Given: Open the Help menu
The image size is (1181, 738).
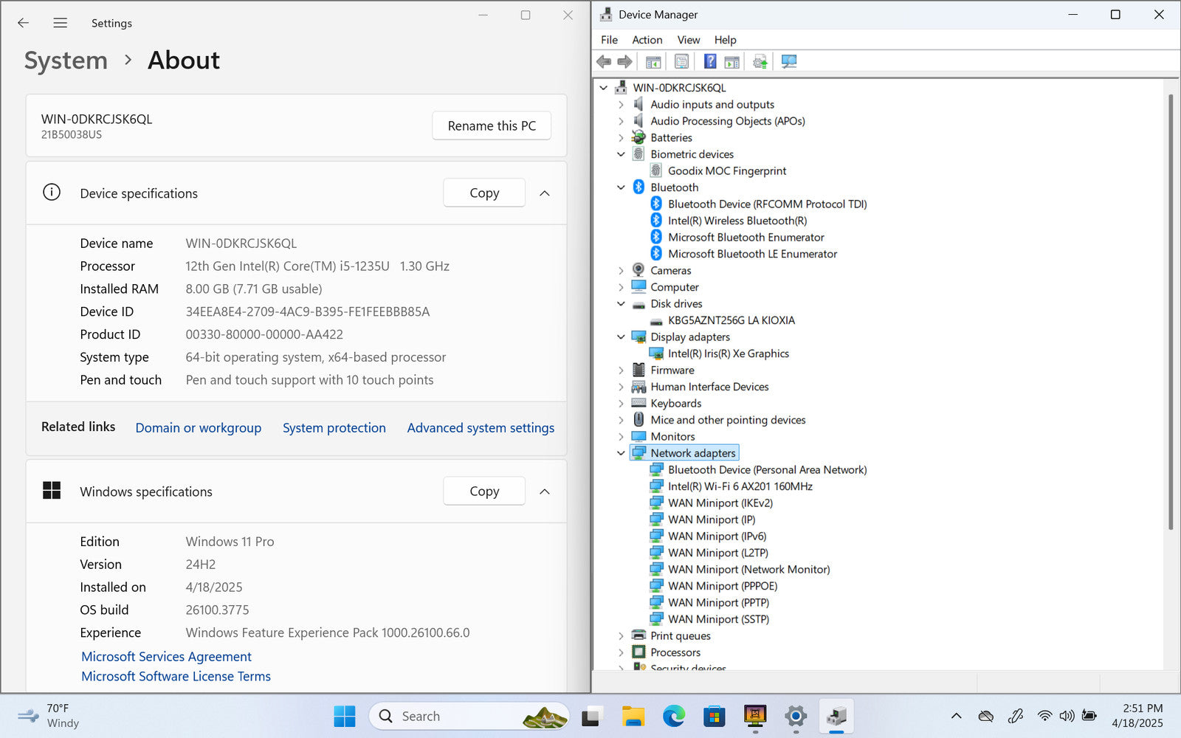Looking at the screenshot, I should pos(725,40).
